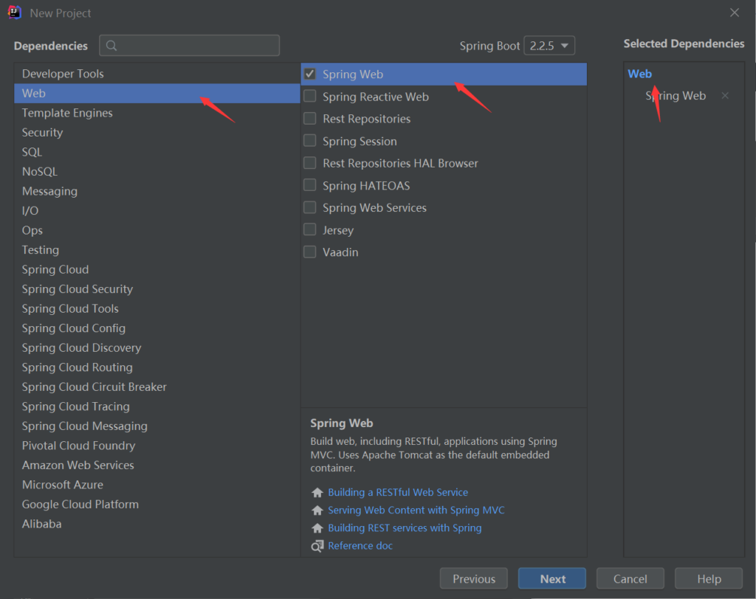Click home icon beside Serving Web Content
This screenshot has width=756, height=599.
317,510
